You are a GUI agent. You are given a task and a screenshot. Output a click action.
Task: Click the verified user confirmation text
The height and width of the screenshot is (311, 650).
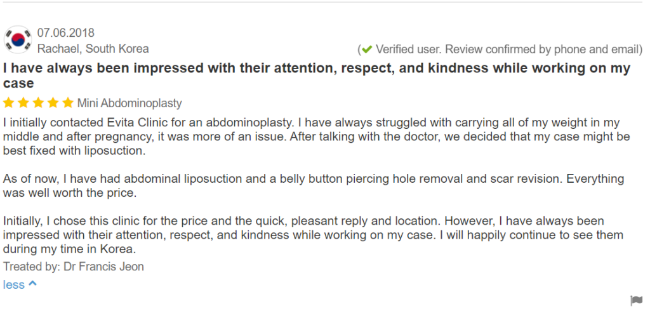click(508, 50)
